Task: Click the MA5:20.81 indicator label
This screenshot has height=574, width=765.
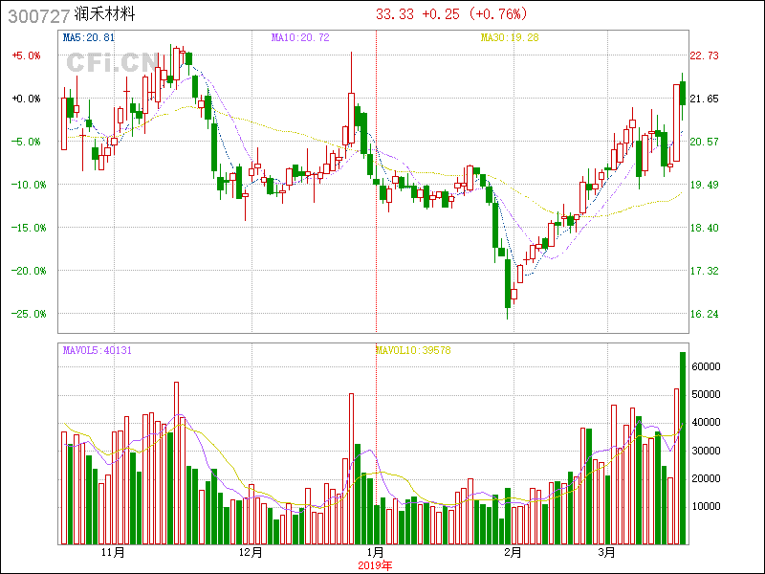Action: click(x=89, y=38)
